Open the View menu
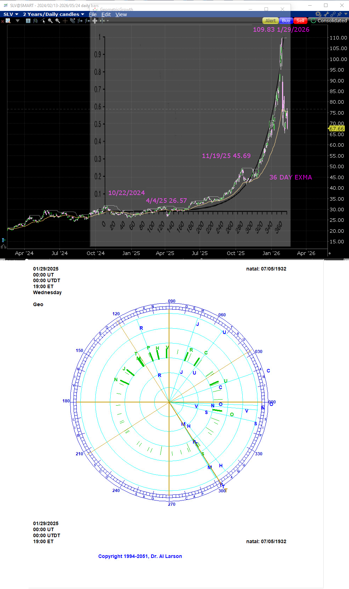Viewport: 349px width, 589px height. click(x=121, y=14)
